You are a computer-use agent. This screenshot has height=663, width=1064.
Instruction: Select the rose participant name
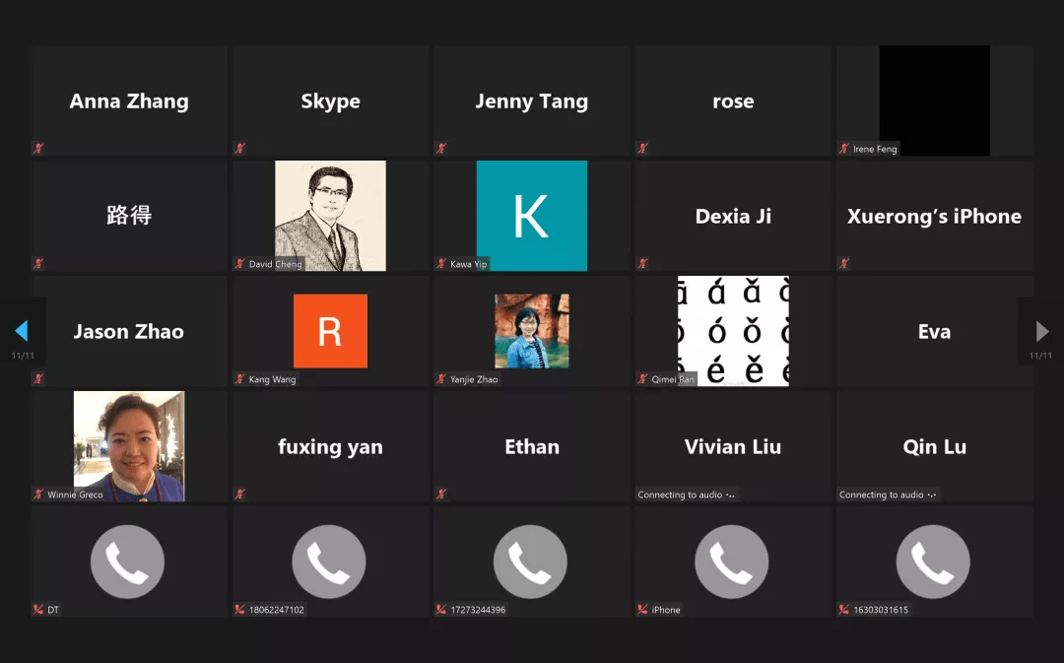[x=734, y=101]
